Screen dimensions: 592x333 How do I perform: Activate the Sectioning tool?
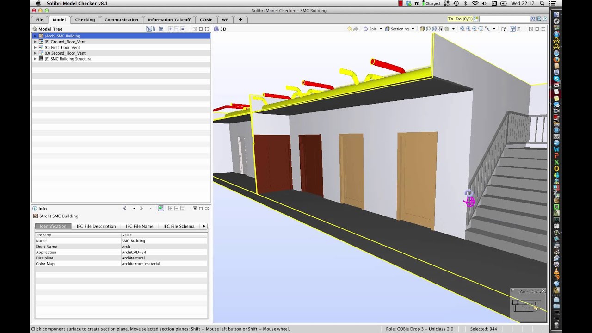click(397, 29)
